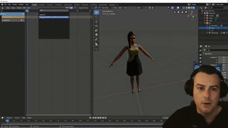Open the Render menu
228x128 pixels.
[x=15, y=5]
